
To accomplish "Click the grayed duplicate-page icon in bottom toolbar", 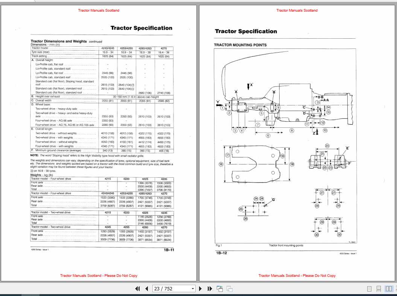I will (229, 288).
